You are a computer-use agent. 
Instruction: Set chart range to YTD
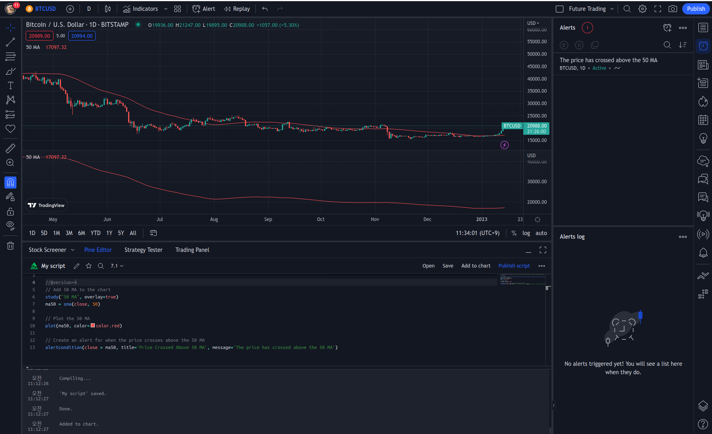coord(96,233)
